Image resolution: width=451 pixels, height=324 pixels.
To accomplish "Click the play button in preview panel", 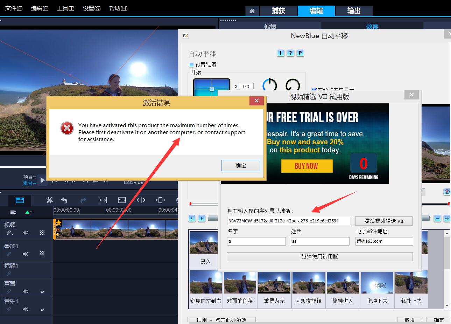I will pyautogui.click(x=42, y=180).
